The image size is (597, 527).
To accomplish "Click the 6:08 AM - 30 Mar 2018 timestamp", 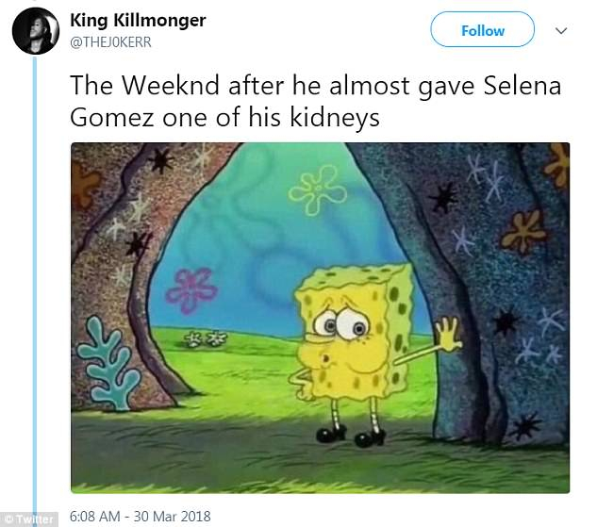I will tap(141, 517).
